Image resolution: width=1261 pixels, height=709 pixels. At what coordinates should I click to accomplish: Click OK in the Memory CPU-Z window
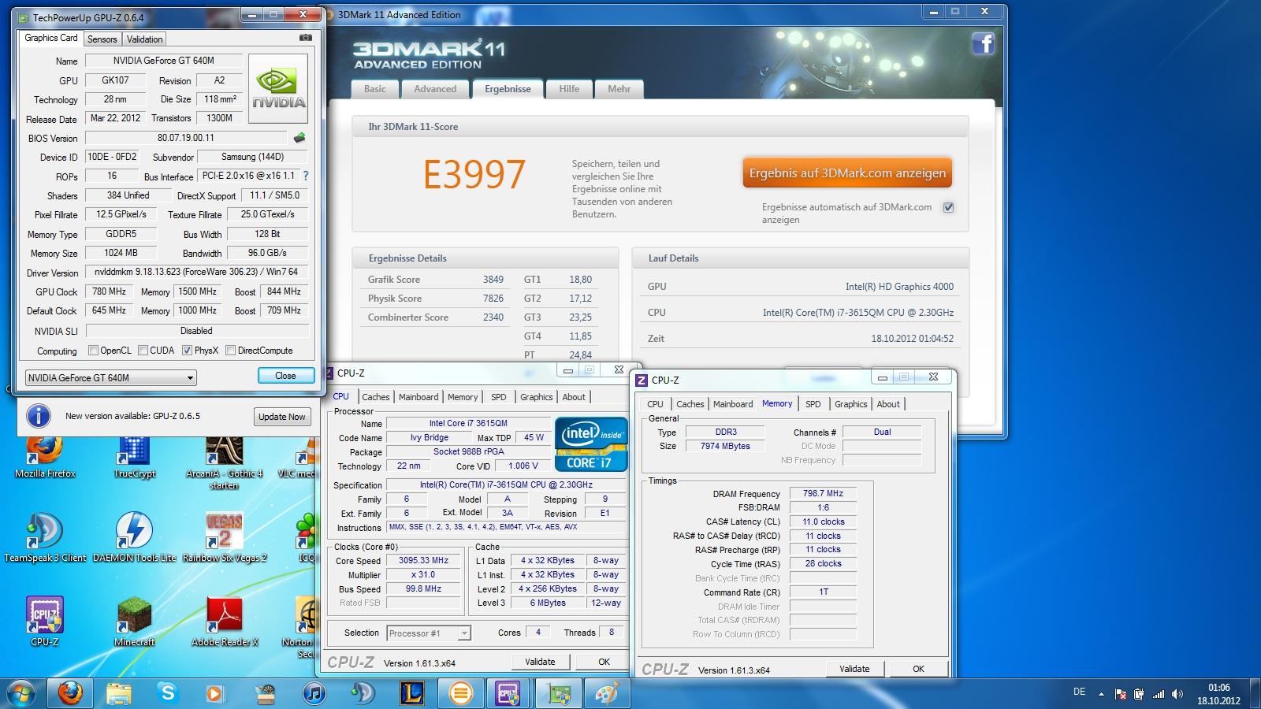pyautogui.click(x=918, y=669)
